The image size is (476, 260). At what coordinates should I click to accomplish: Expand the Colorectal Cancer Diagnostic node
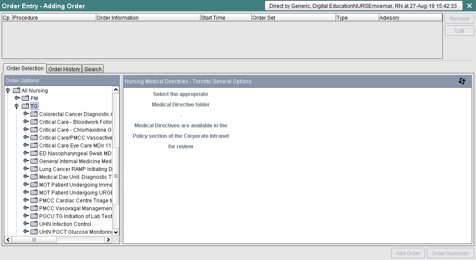[x=26, y=113]
